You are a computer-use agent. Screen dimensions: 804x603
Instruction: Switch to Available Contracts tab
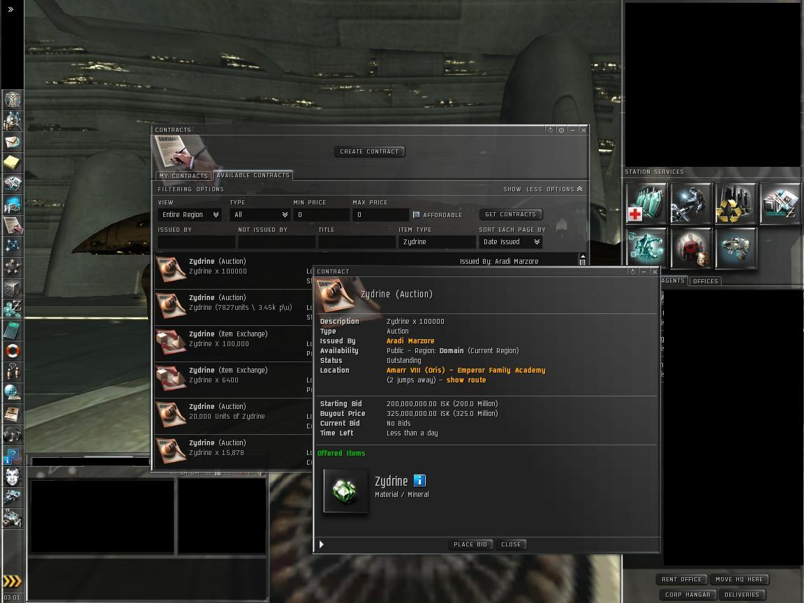tap(253, 175)
